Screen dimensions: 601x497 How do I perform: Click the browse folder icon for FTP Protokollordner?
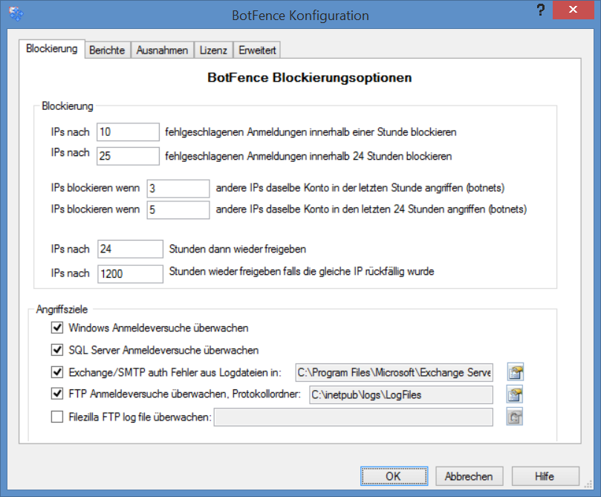tap(515, 394)
